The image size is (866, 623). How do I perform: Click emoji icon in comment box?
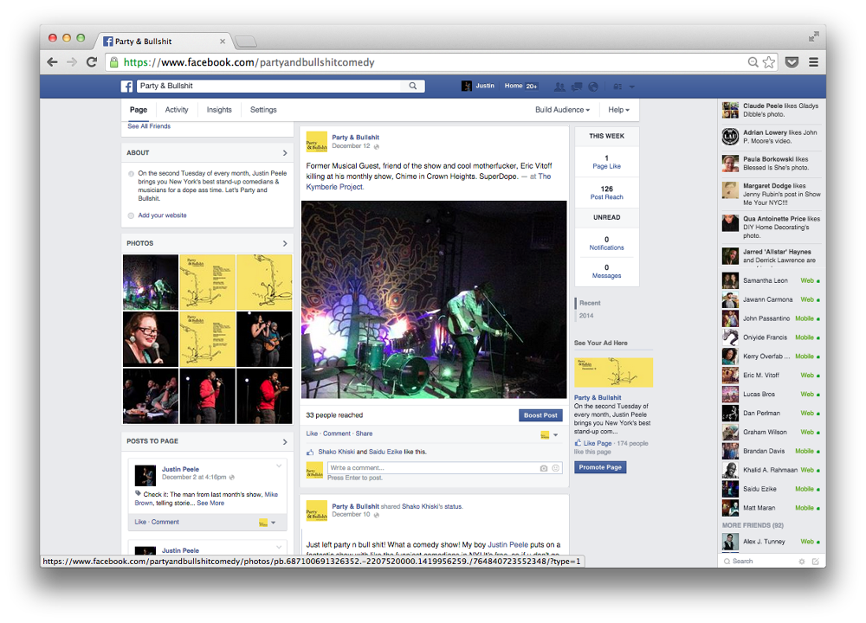click(x=556, y=468)
